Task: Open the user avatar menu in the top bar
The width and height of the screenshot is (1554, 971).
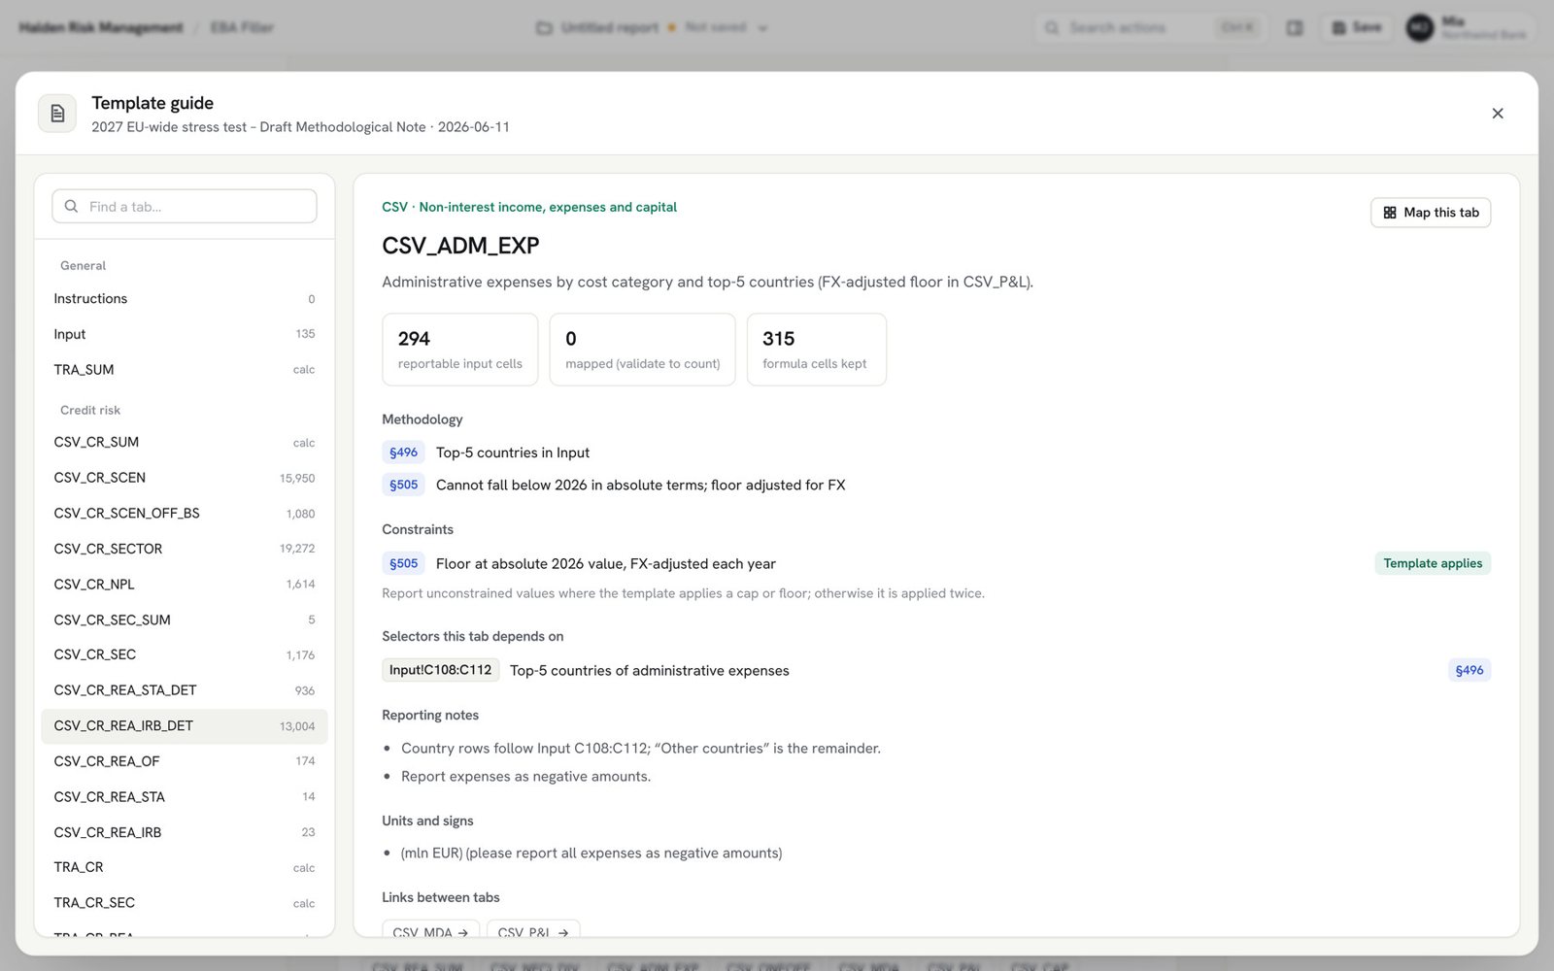Action: click(x=1419, y=27)
